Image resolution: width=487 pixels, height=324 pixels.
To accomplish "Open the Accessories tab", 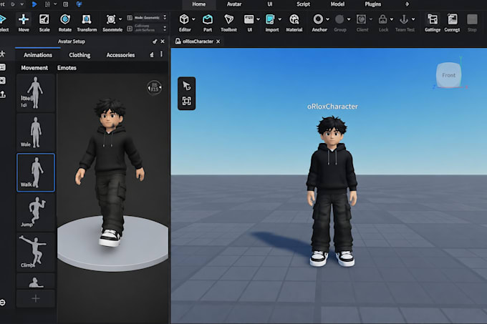I will (120, 55).
